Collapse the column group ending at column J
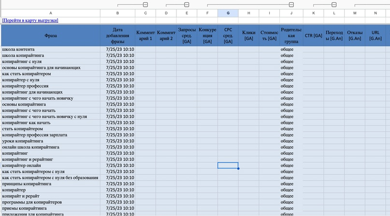Image resolution: width=390 pixels, height=216 pixels. click(291, 4)
